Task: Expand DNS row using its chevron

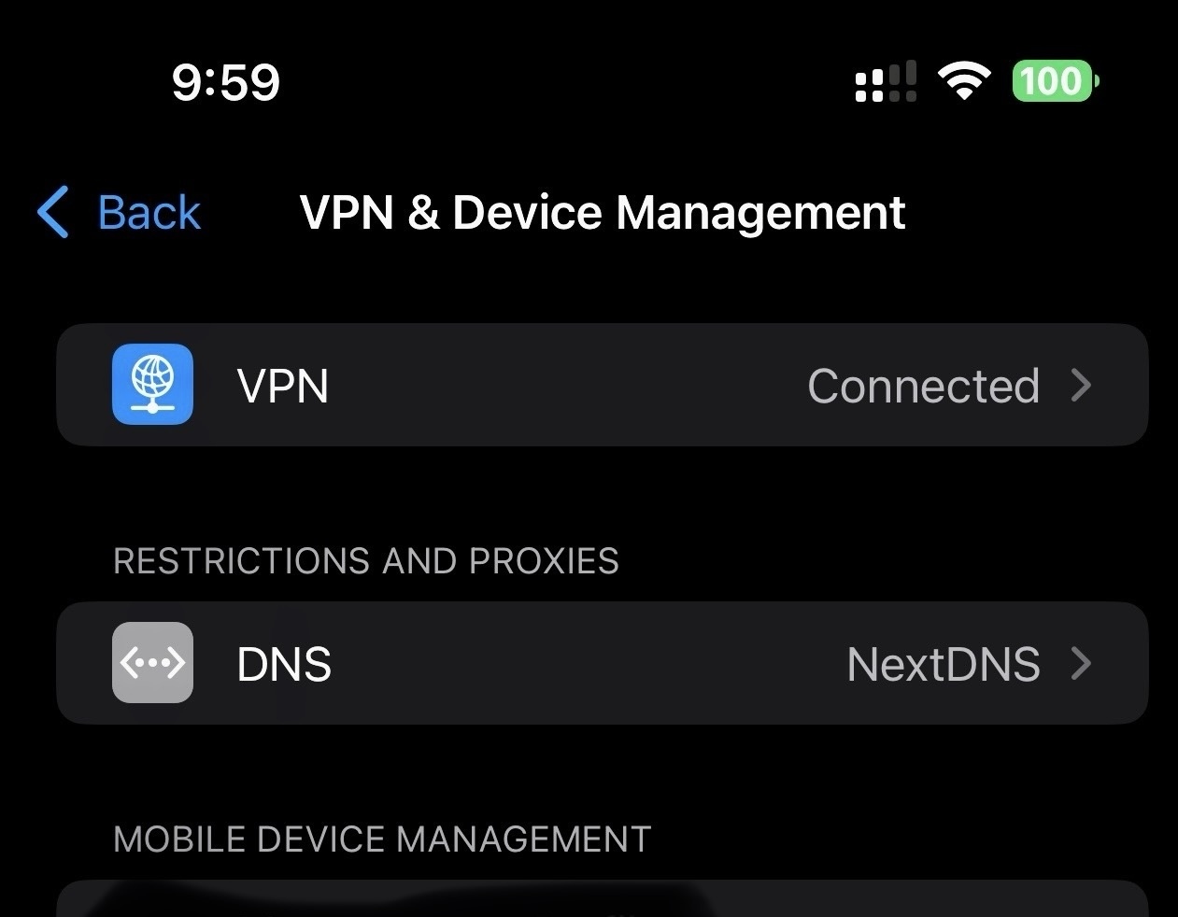Action: pos(1081,663)
